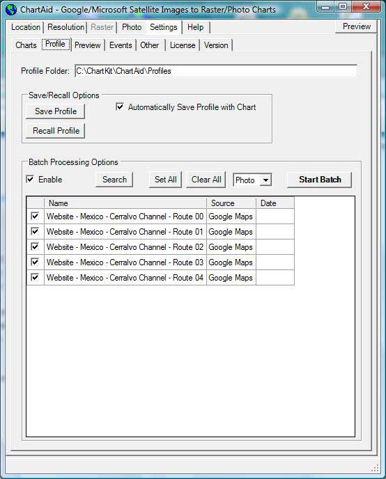The width and height of the screenshot is (386, 479).
Task: Show the Version sub-tab
Action: (x=216, y=45)
